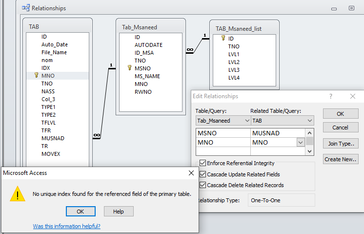364x234 pixels.
Task: Select relationship line between TAB and Tab_Msaneed
Action: (104, 104)
